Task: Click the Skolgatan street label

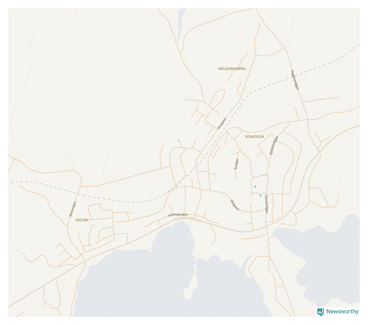Action: tap(235, 205)
